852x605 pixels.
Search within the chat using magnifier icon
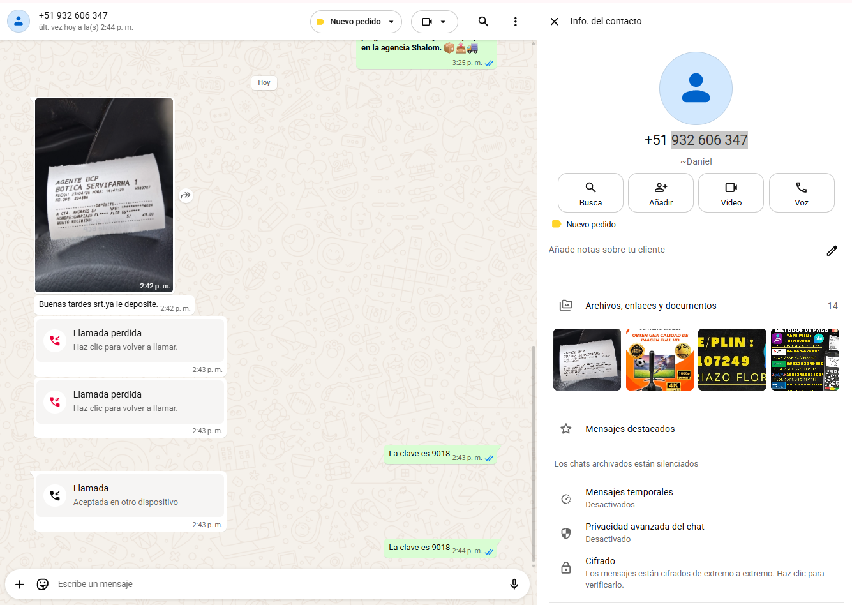(483, 22)
